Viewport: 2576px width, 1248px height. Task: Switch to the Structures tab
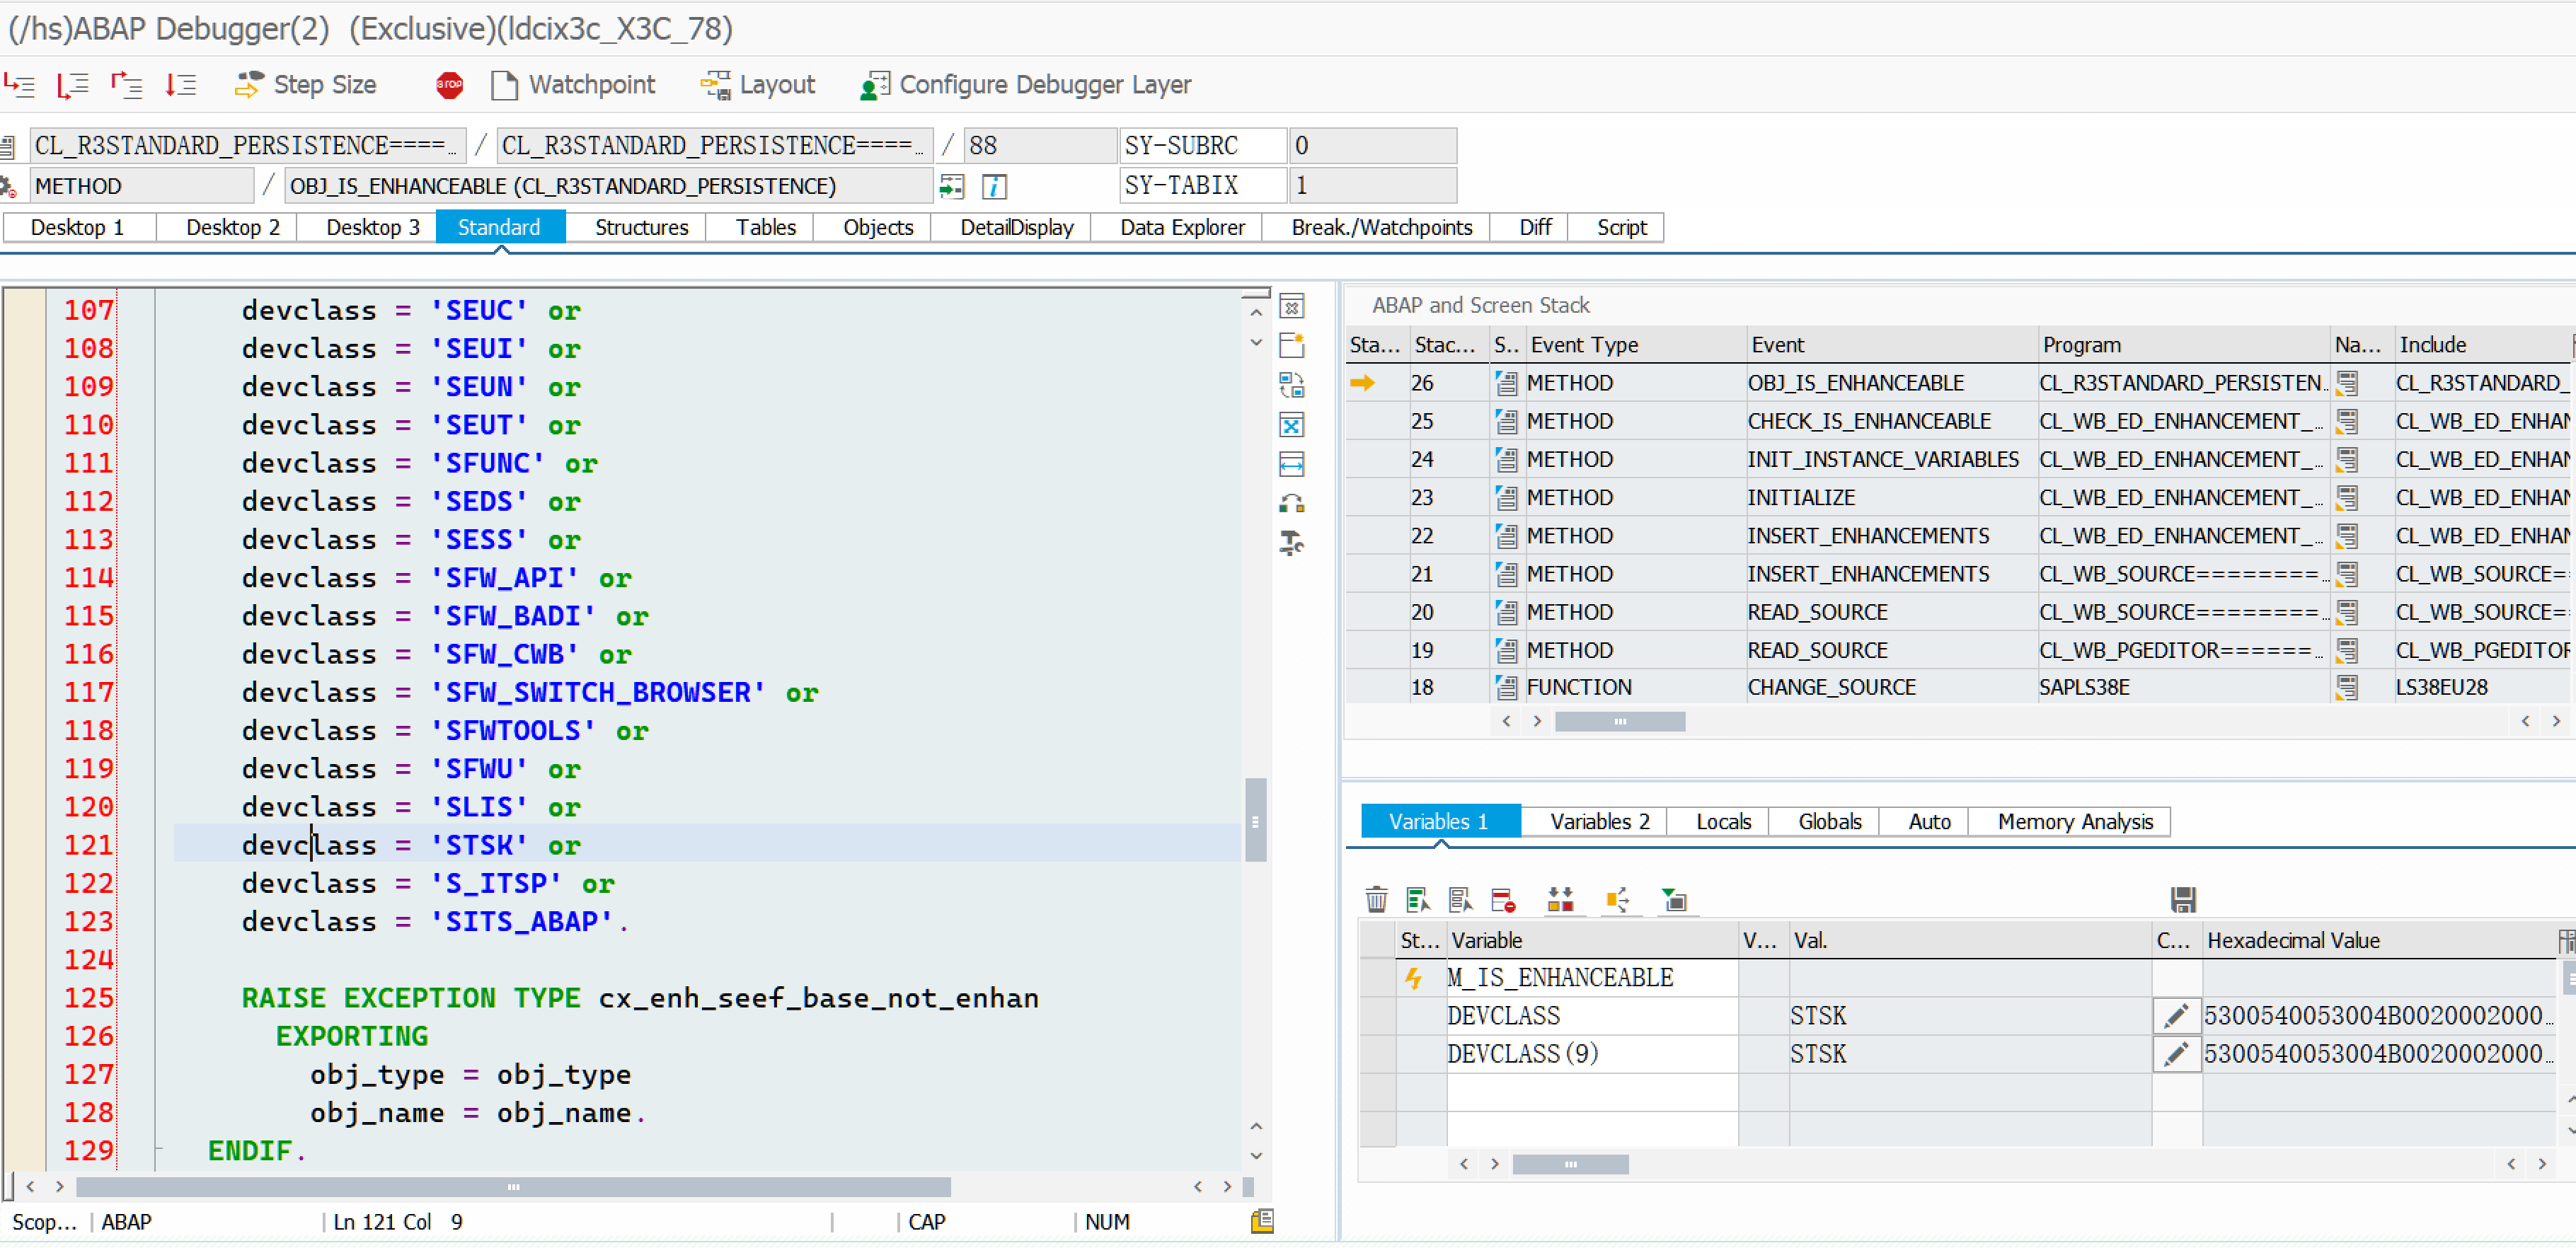click(x=641, y=228)
